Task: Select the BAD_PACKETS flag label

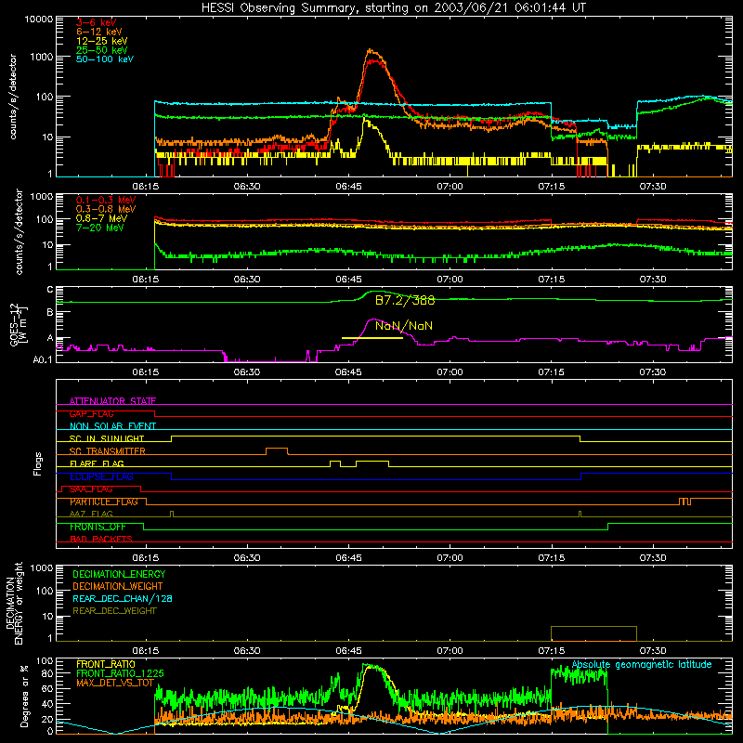Action: 101,539
